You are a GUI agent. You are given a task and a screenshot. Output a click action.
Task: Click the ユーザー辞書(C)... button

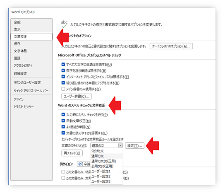tap(77, 96)
